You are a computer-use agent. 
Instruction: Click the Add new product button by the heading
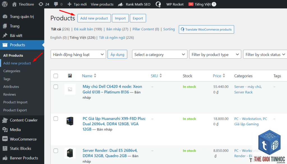(x=94, y=18)
